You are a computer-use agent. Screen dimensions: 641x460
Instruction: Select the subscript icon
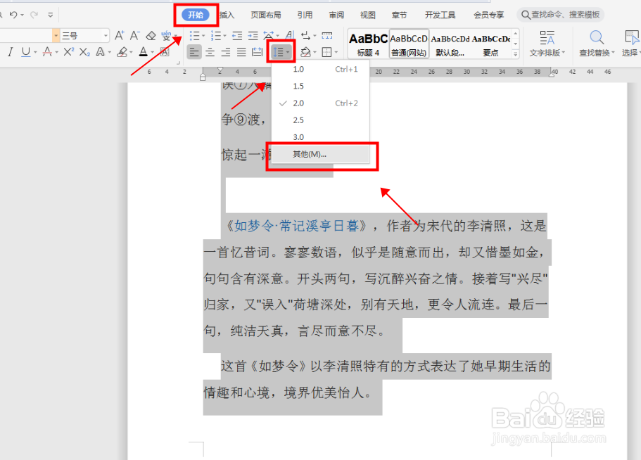85,50
